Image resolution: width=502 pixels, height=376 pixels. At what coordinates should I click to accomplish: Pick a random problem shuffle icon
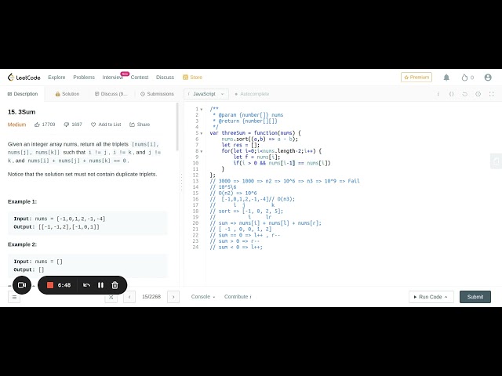pyautogui.click(x=111, y=297)
